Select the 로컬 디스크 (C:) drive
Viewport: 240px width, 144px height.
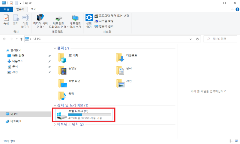(84, 115)
